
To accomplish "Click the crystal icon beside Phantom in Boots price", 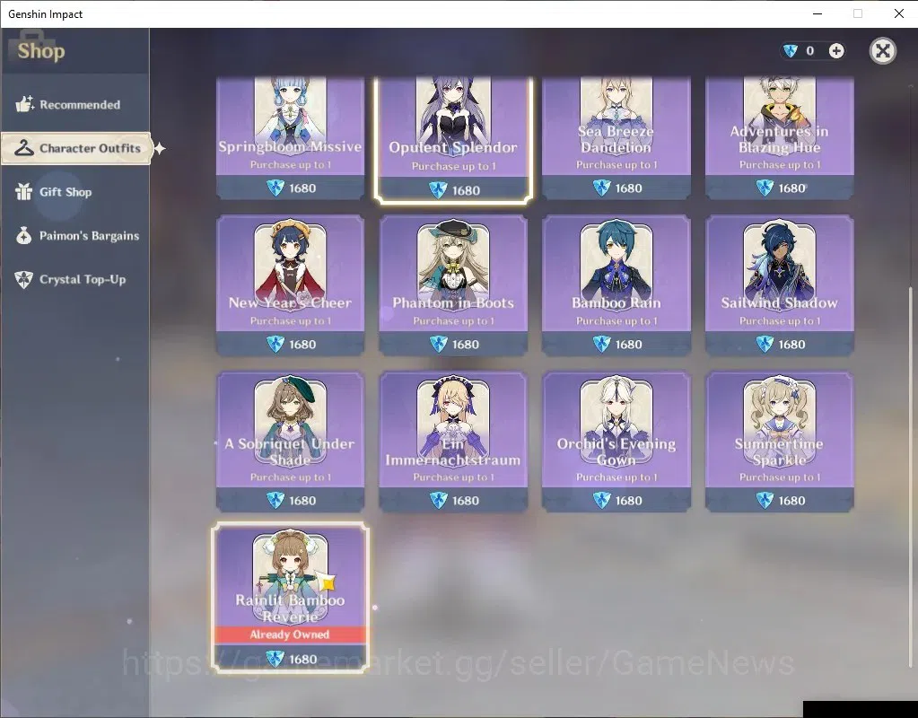I will [x=439, y=345].
